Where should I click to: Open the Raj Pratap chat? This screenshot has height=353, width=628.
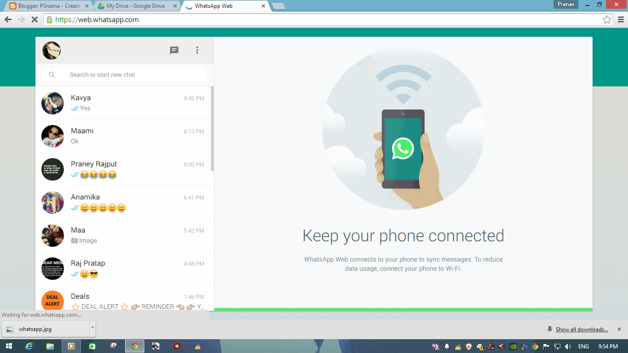pos(123,268)
